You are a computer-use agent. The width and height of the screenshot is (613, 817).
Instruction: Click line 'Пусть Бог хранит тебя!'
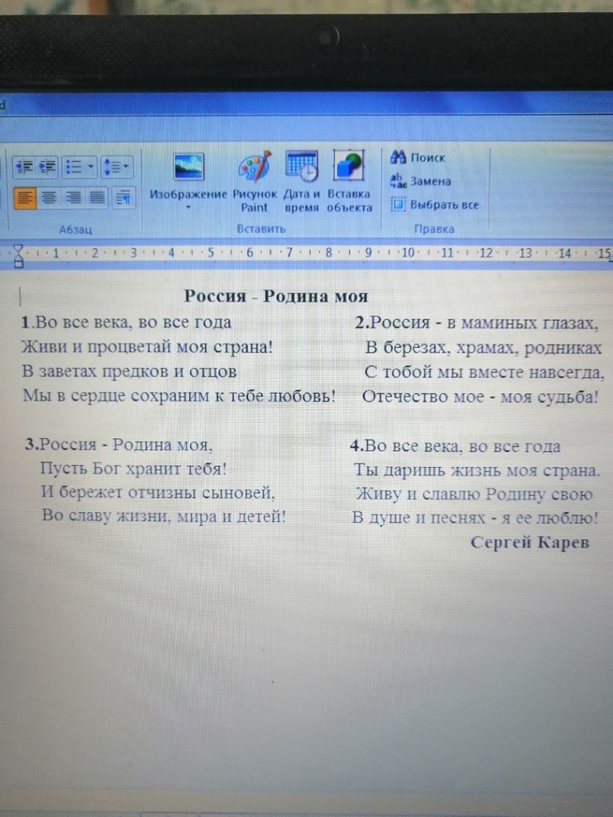pos(133,468)
